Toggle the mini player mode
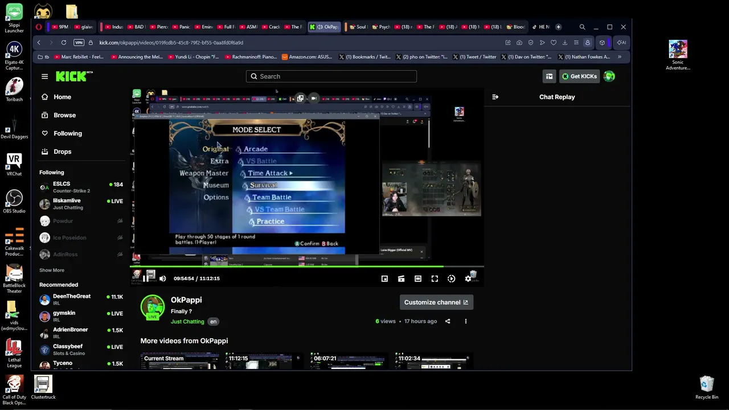The image size is (729, 410). pyautogui.click(x=384, y=278)
